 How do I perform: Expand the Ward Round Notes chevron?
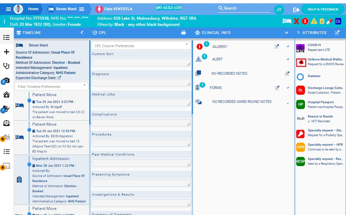pos(288,103)
